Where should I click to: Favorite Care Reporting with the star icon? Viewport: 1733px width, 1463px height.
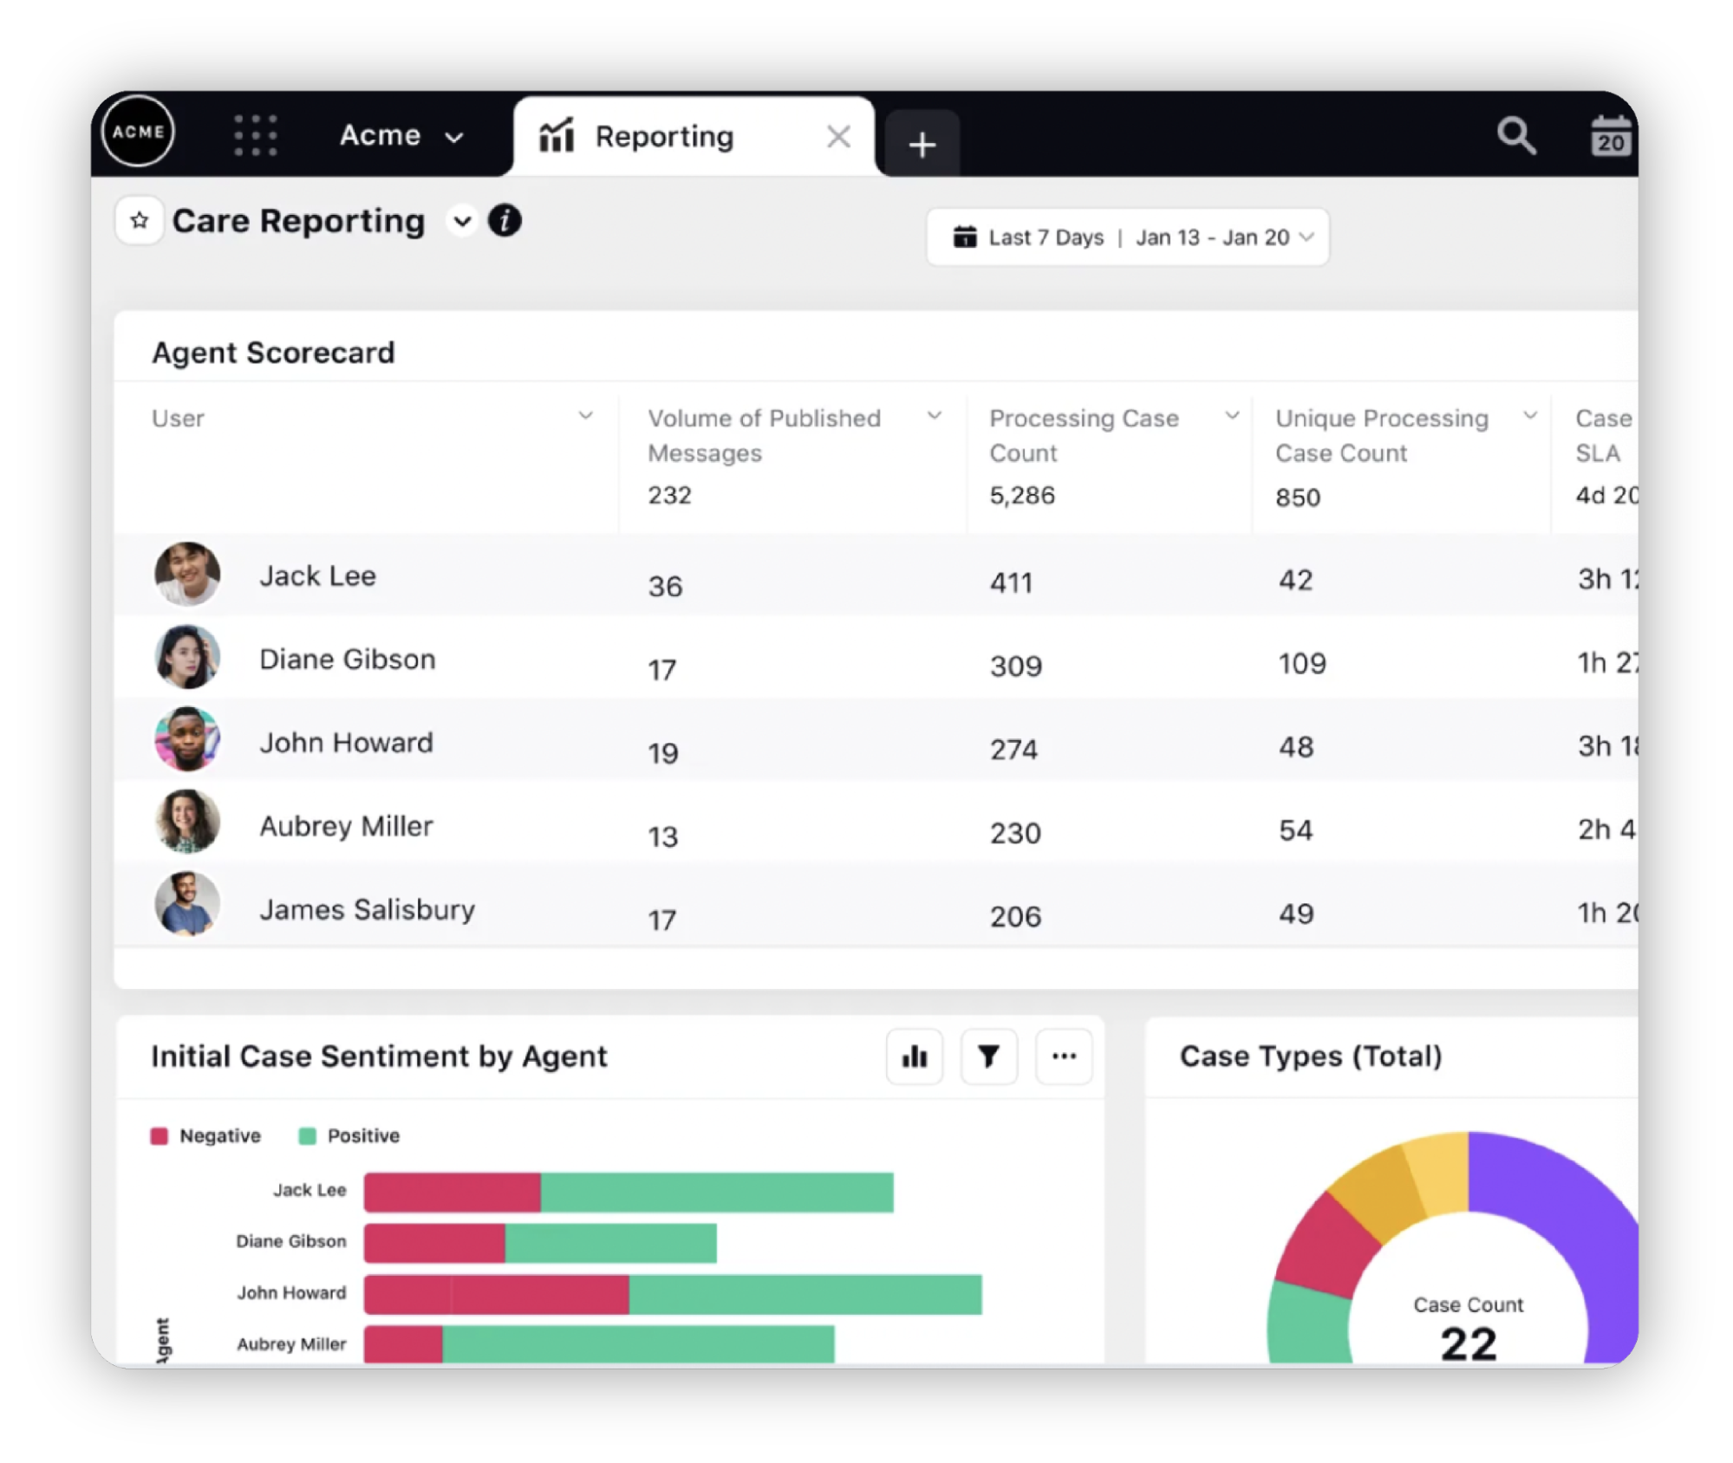pyautogui.click(x=140, y=221)
